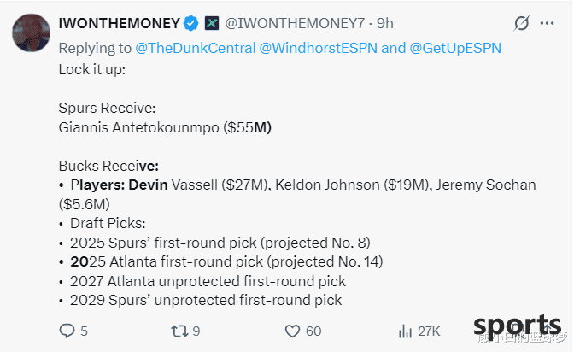Go to the @GetUpESPN mention
This screenshot has width=574, height=352.
(x=455, y=49)
